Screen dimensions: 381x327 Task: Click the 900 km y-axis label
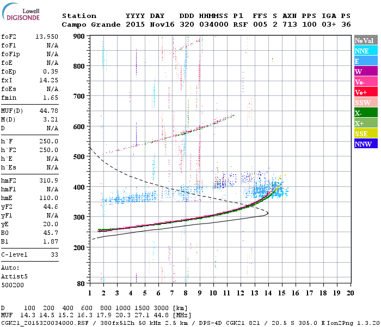(79, 37)
